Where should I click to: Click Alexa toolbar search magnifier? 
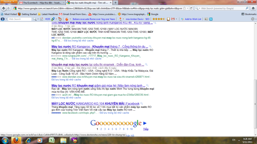click(35, 19)
